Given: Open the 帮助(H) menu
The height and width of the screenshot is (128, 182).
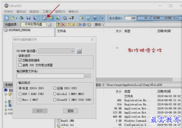Looking at the screenshot, I should click(x=73, y=12).
